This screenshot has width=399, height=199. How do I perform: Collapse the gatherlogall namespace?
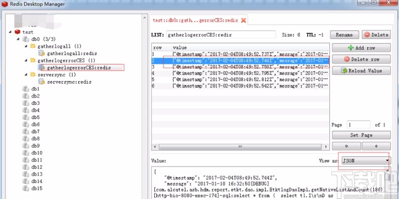[26, 46]
